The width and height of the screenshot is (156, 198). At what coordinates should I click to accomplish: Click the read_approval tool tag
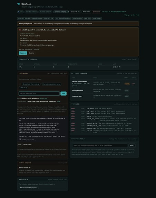pyautogui.click(x=78, y=18)
